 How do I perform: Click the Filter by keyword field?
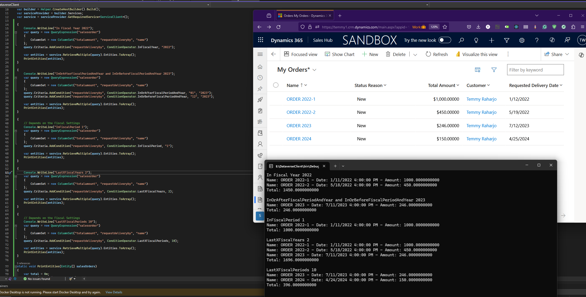(535, 70)
